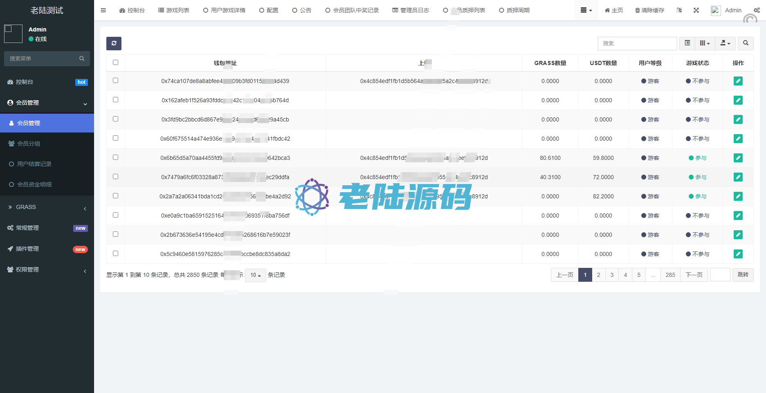Screen dimensions: 766x393
Task: Go to page 285 in pagination
Action: [x=670, y=275]
